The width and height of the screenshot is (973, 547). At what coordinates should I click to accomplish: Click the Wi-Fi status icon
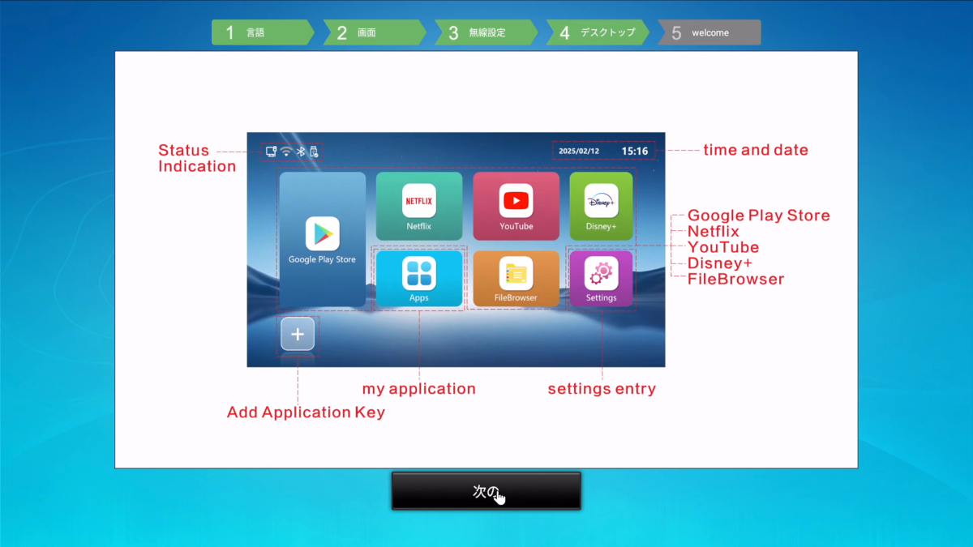click(x=286, y=152)
